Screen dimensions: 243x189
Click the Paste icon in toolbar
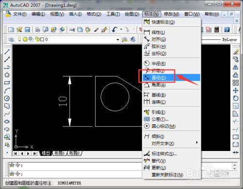pos(88,30)
